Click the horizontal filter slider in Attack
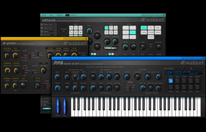 111,48
